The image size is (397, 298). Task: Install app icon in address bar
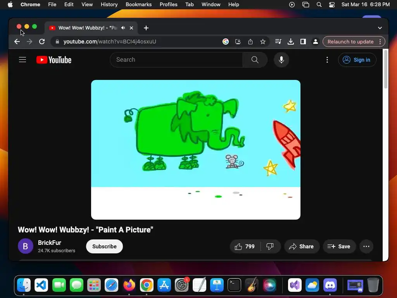click(x=238, y=42)
